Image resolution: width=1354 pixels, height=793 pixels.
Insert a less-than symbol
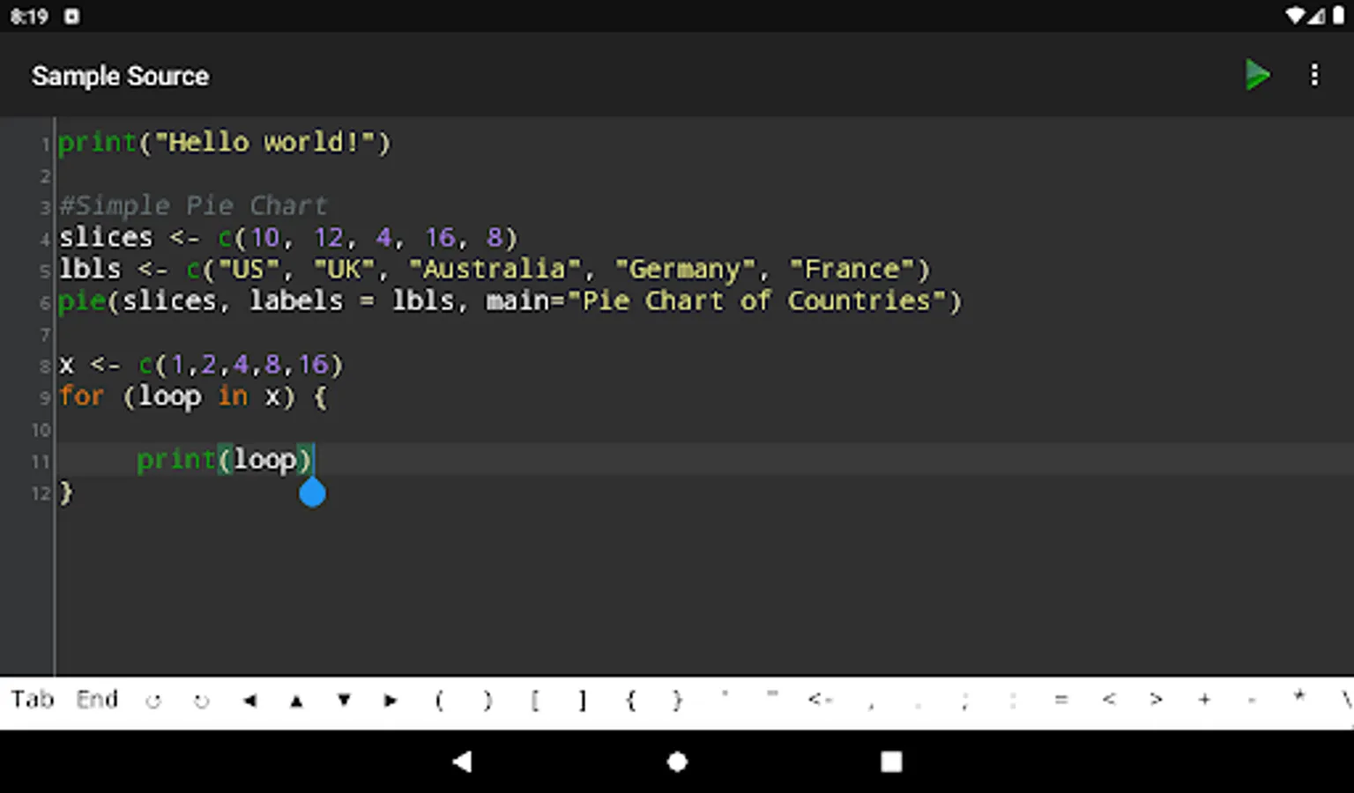1109,700
